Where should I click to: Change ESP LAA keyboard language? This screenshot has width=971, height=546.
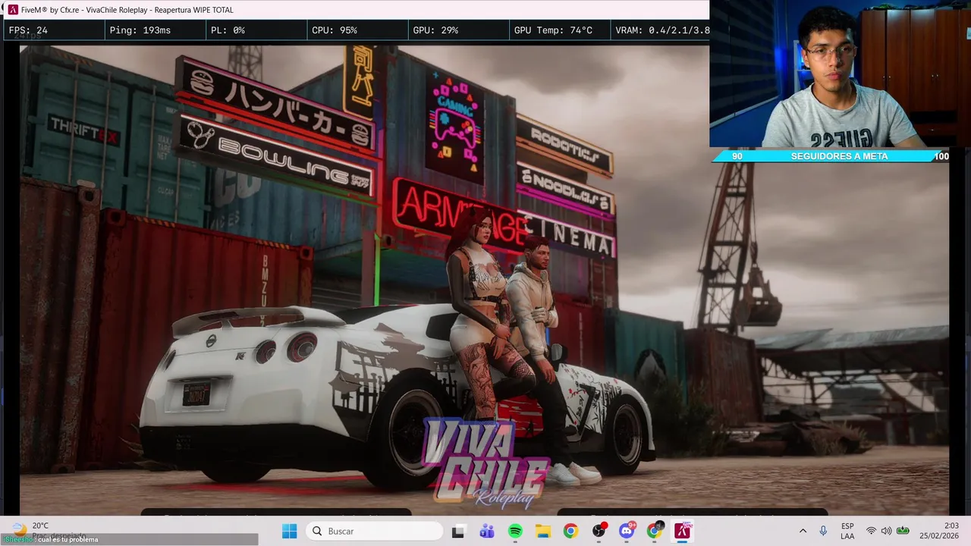[847, 532]
